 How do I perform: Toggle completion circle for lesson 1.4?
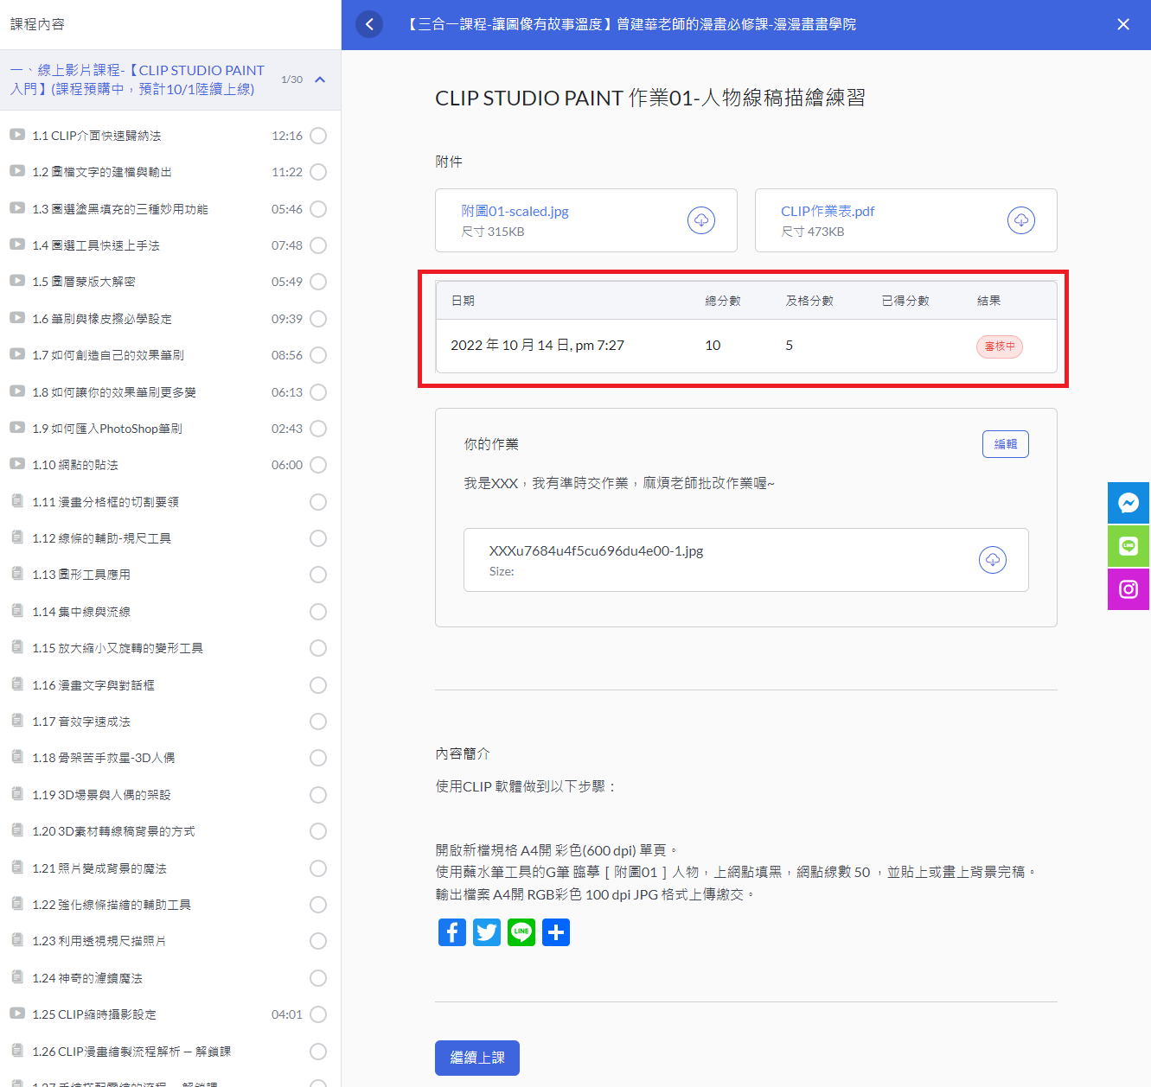318,245
